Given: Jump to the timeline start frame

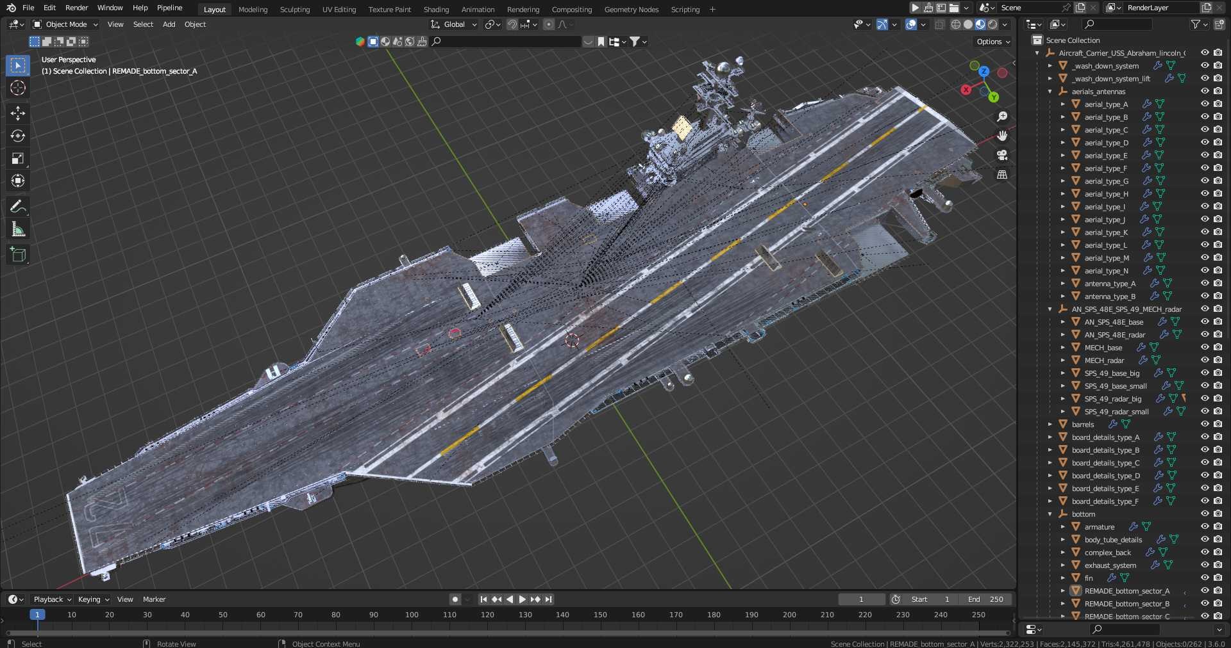Looking at the screenshot, I should click(483, 599).
